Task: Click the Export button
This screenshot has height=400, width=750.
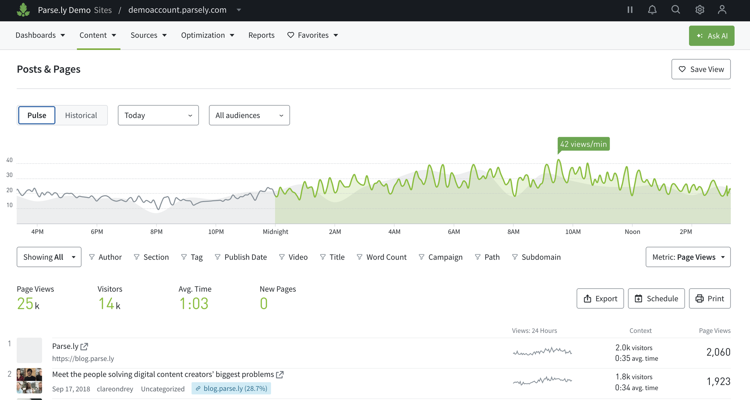Action: click(600, 298)
